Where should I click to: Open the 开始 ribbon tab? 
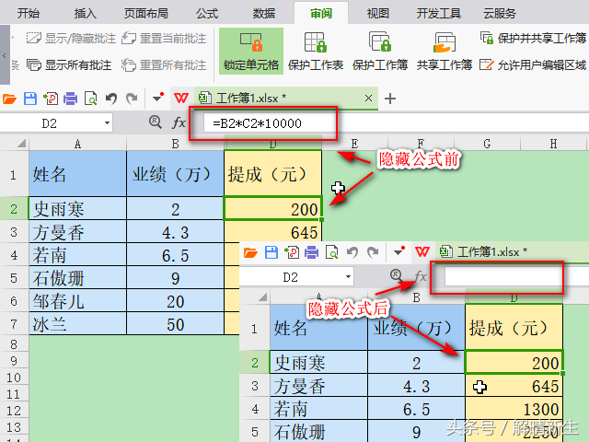[x=29, y=14]
